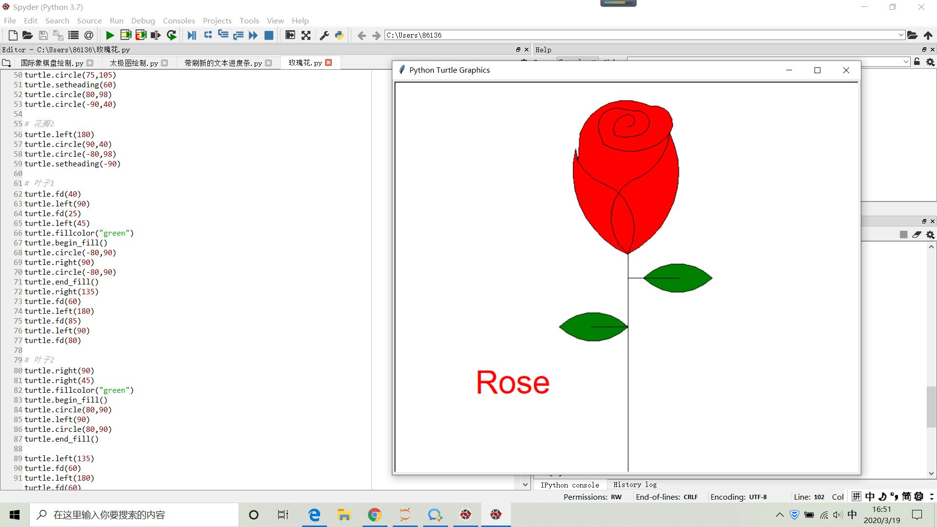Click the Open file folder icon

[x=27, y=35]
